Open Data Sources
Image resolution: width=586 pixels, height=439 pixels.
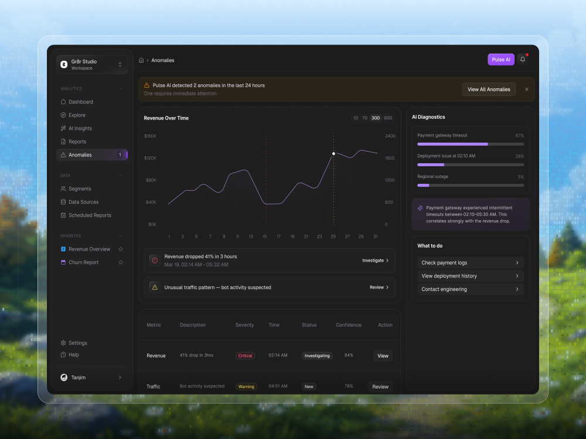click(91, 202)
